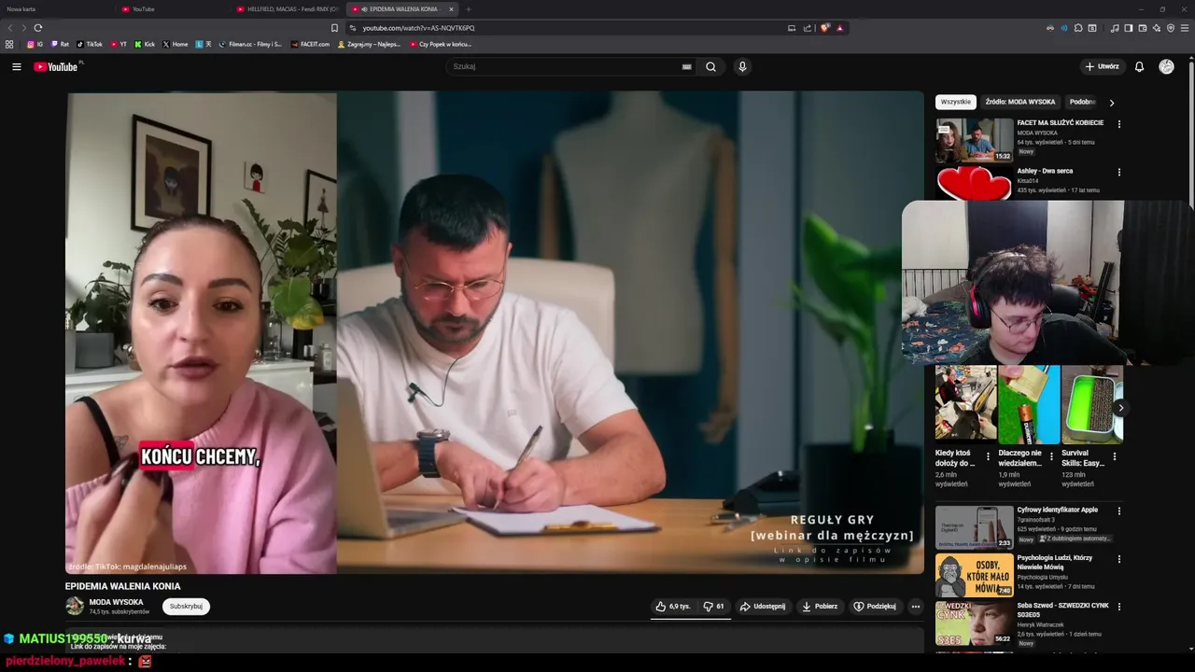Image resolution: width=1195 pixels, height=672 pixels.
Task: Open the IG bookmark
Action: (x=35, y=44)
